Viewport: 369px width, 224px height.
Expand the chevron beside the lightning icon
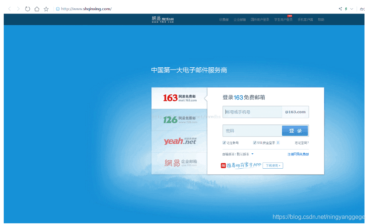[x=352, y=9]
